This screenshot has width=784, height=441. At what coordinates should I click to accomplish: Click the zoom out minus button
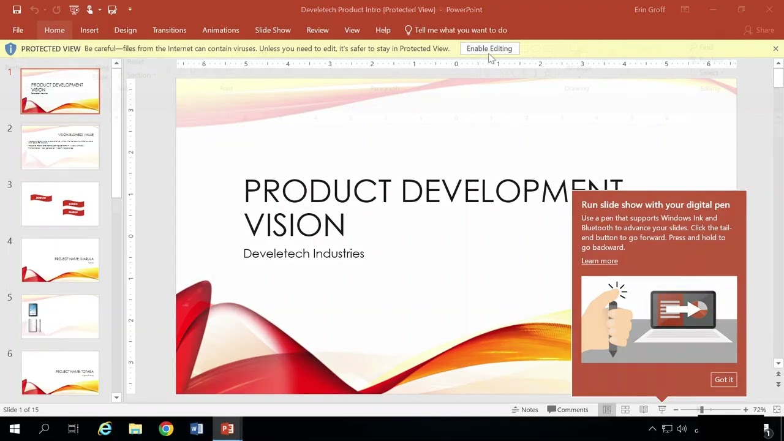[676, 410]
